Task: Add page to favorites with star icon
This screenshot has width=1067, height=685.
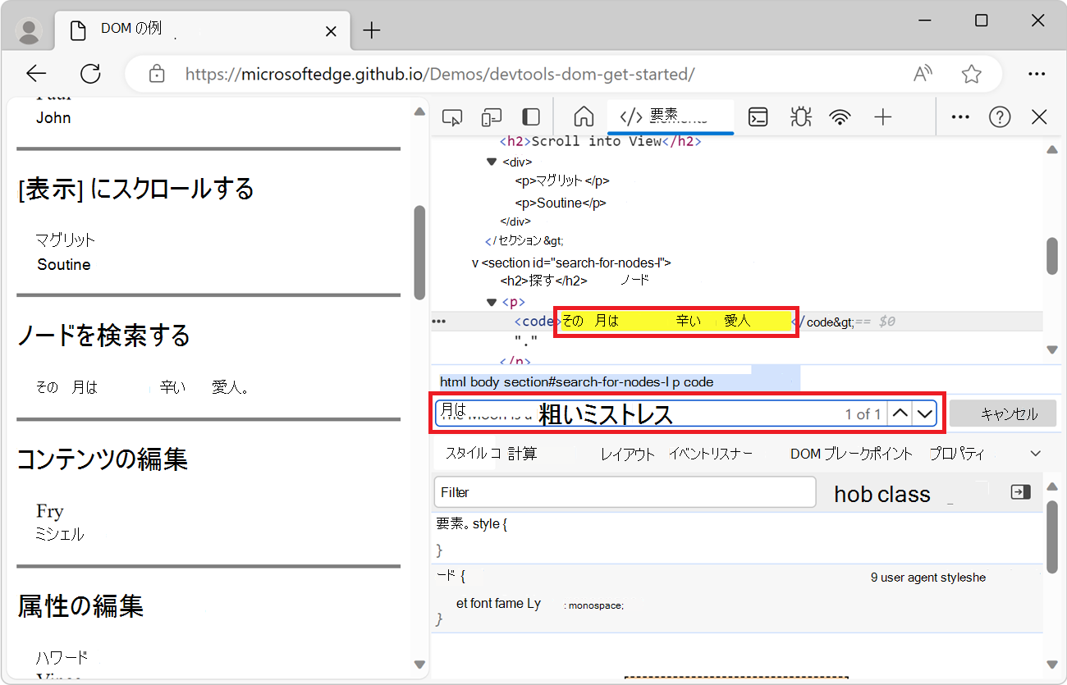Action: pos(972,74)
